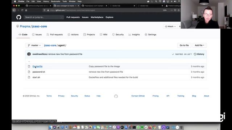Click the jcasc-core breadcrumb link

[x=50, y=45]
